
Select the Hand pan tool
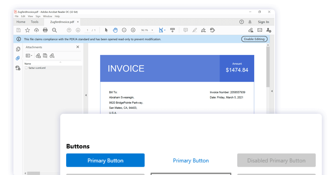tap(115, 30)
